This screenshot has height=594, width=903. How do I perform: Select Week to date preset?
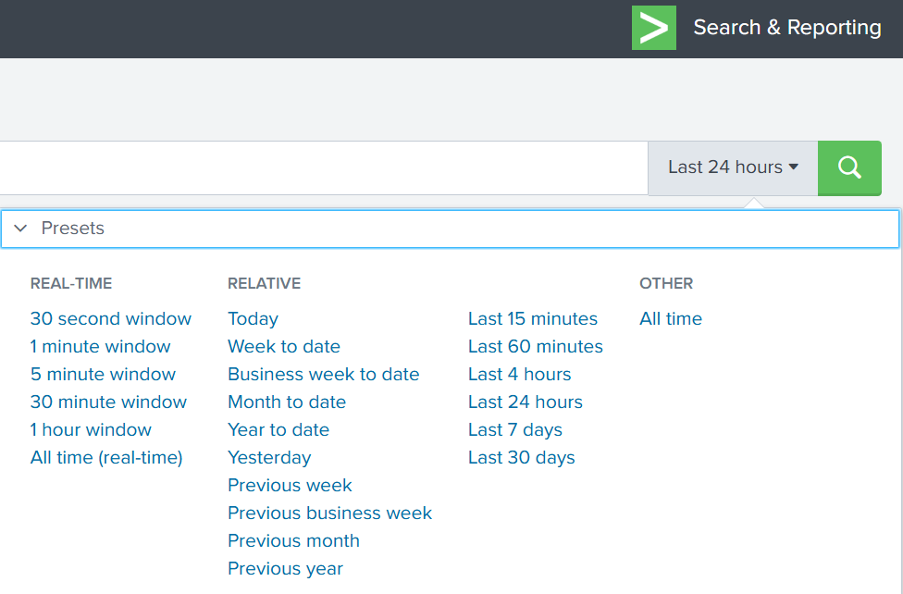pyautogui.click(x=283, y=346)
